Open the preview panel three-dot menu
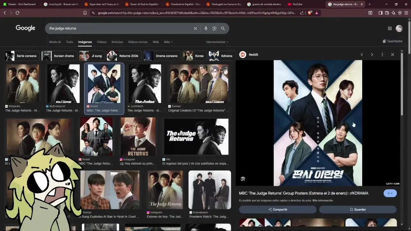This screenshot has width=411, height=231. coord(382,55)
